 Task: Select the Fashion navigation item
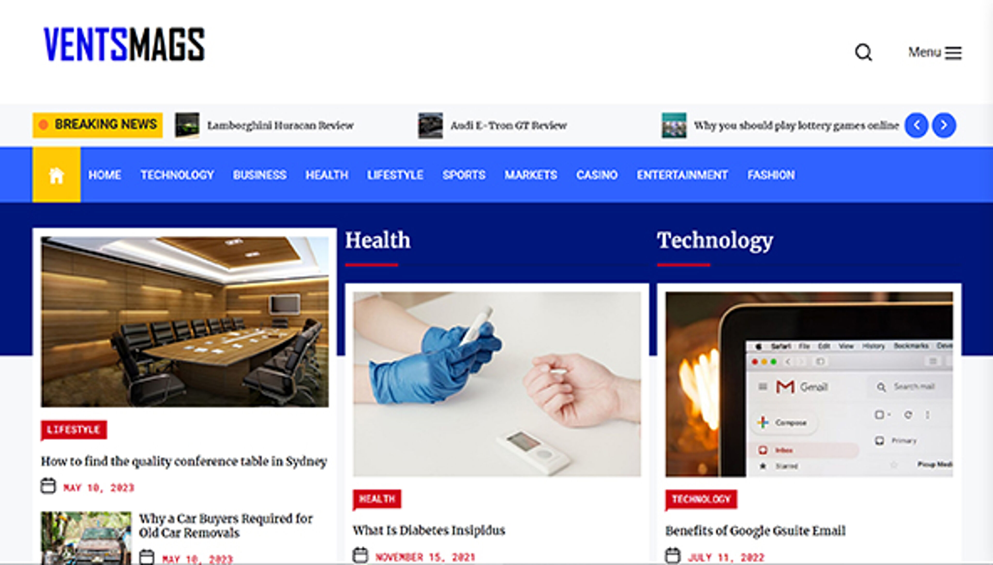click(771, 175)
